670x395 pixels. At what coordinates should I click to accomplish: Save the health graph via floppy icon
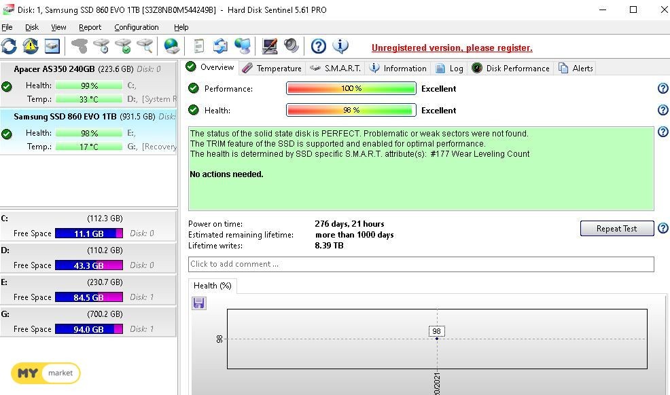[x=198, y=303]
